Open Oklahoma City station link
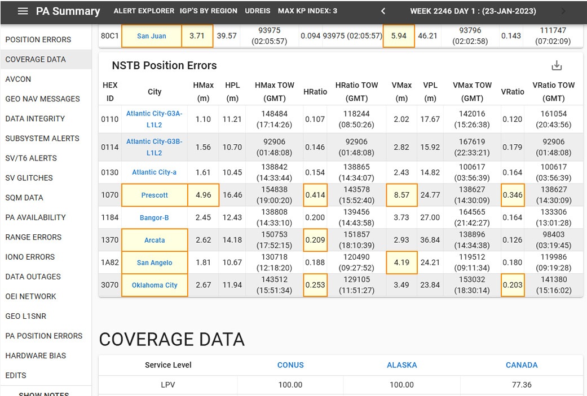 [x=155, y=285]
